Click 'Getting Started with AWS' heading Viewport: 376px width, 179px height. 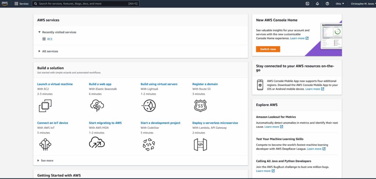[59, 175]
